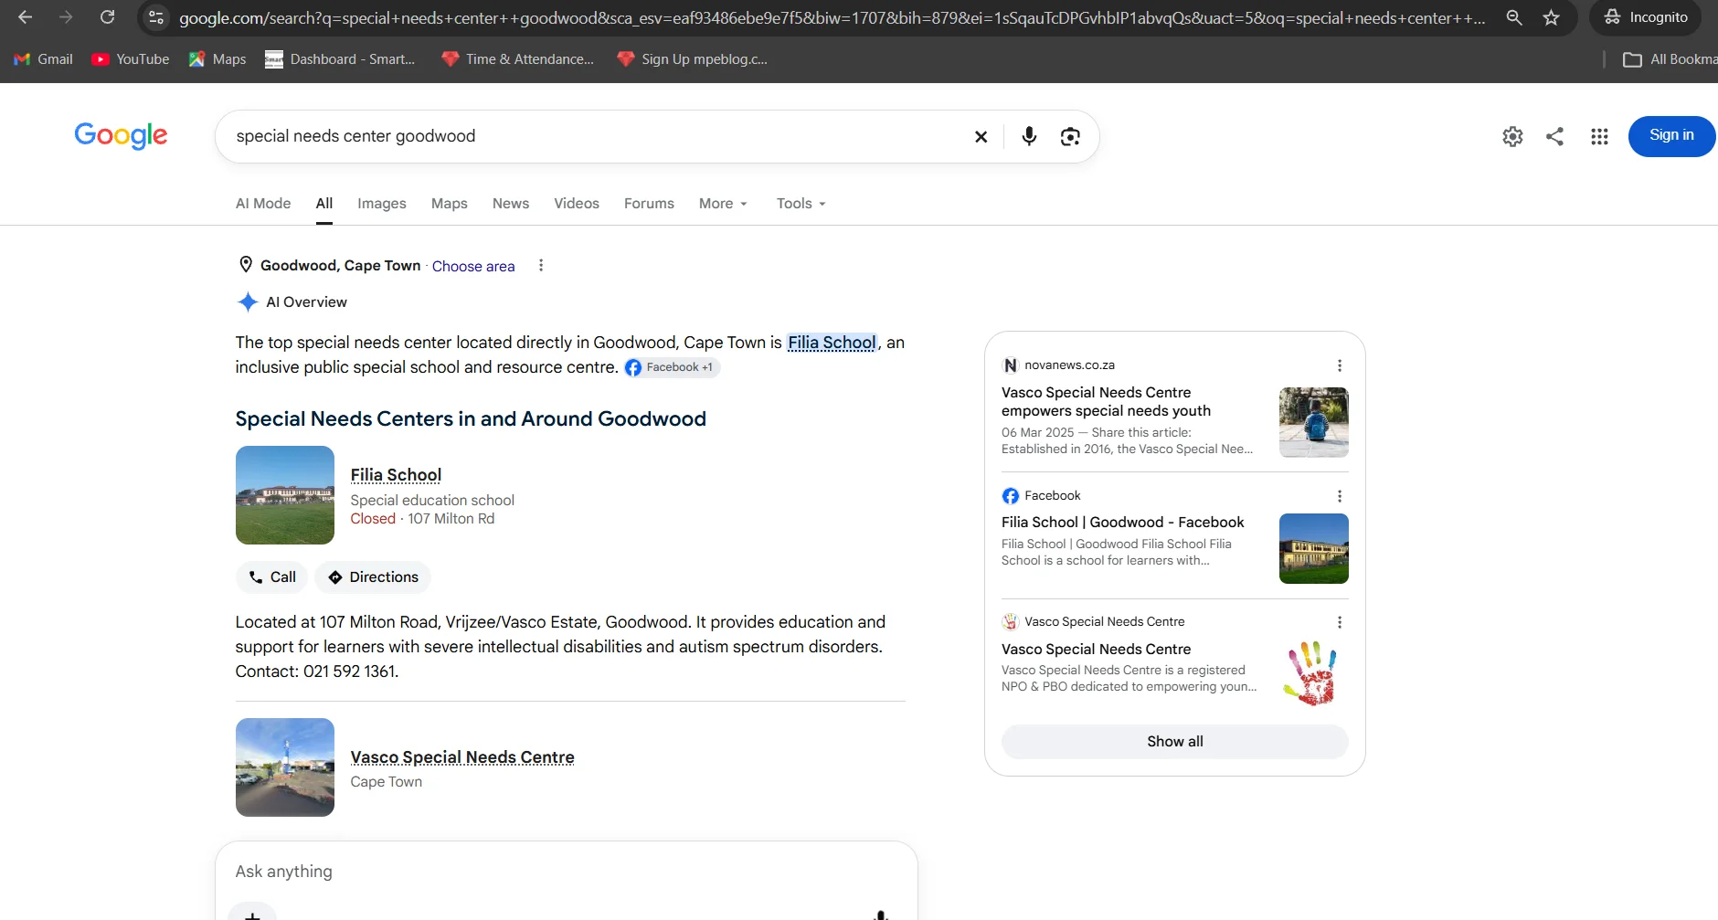Open the three-dot menu beside Choose area
The width and height of the screenshot is (1718, 920).
tap(541, 265)
